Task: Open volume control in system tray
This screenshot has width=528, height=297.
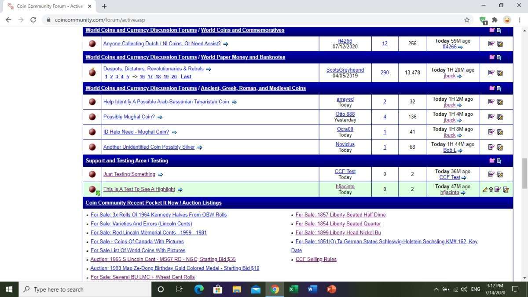Action: pos(464,289)
